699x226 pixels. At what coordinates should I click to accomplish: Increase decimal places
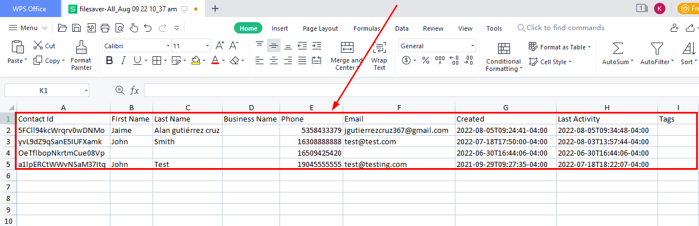pyautogui.click(x=454, y=60)
